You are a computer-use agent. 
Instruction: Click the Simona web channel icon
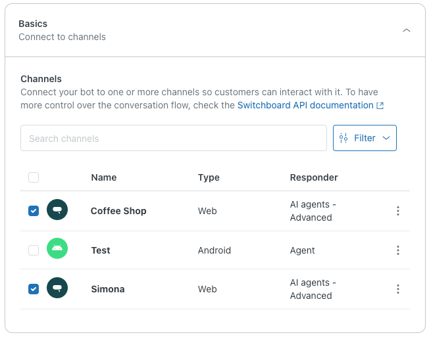[x=57, y=289]
